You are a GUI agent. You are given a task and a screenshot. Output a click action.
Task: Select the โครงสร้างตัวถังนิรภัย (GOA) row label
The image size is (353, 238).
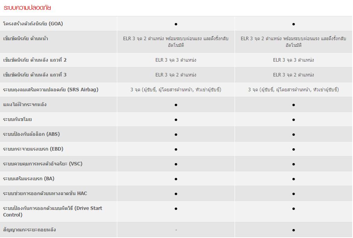33,24
